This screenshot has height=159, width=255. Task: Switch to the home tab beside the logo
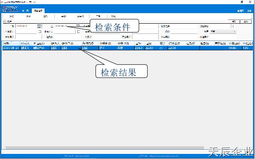coord(25,11)
